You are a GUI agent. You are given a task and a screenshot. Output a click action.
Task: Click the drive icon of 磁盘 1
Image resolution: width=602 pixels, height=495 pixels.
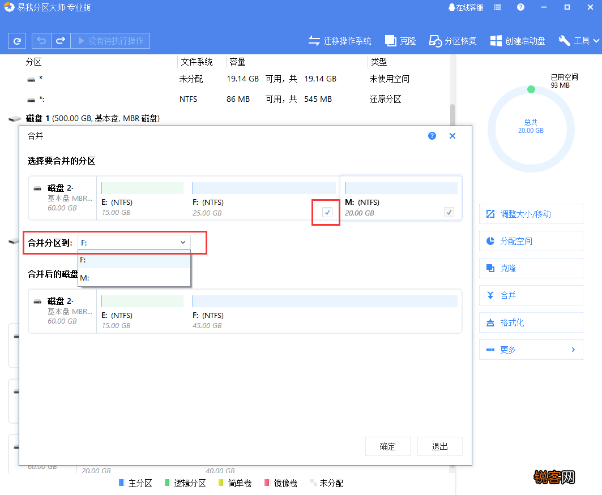[15, 119]
